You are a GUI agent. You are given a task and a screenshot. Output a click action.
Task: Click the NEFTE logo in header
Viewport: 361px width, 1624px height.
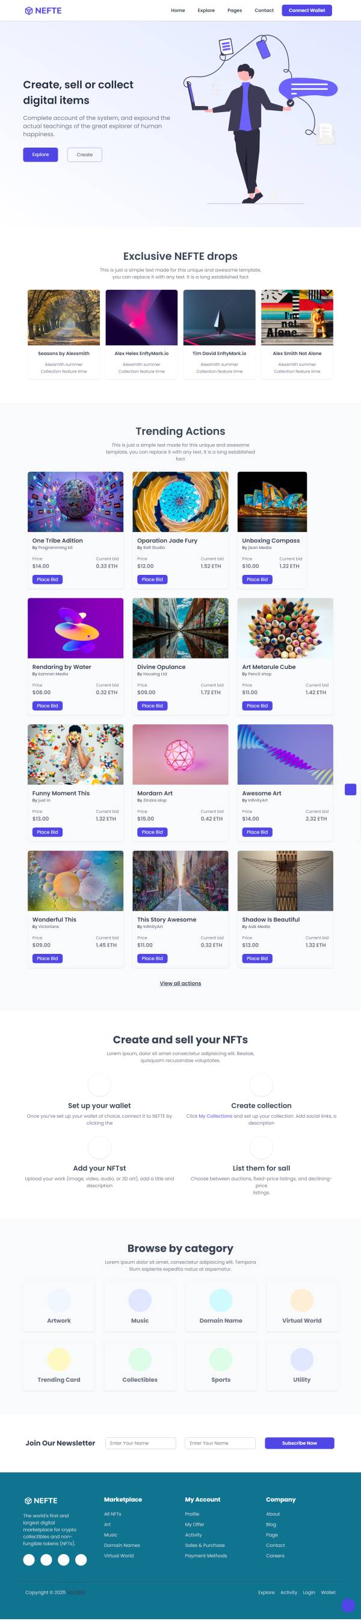pyautogui.click(x=43, y=11)
